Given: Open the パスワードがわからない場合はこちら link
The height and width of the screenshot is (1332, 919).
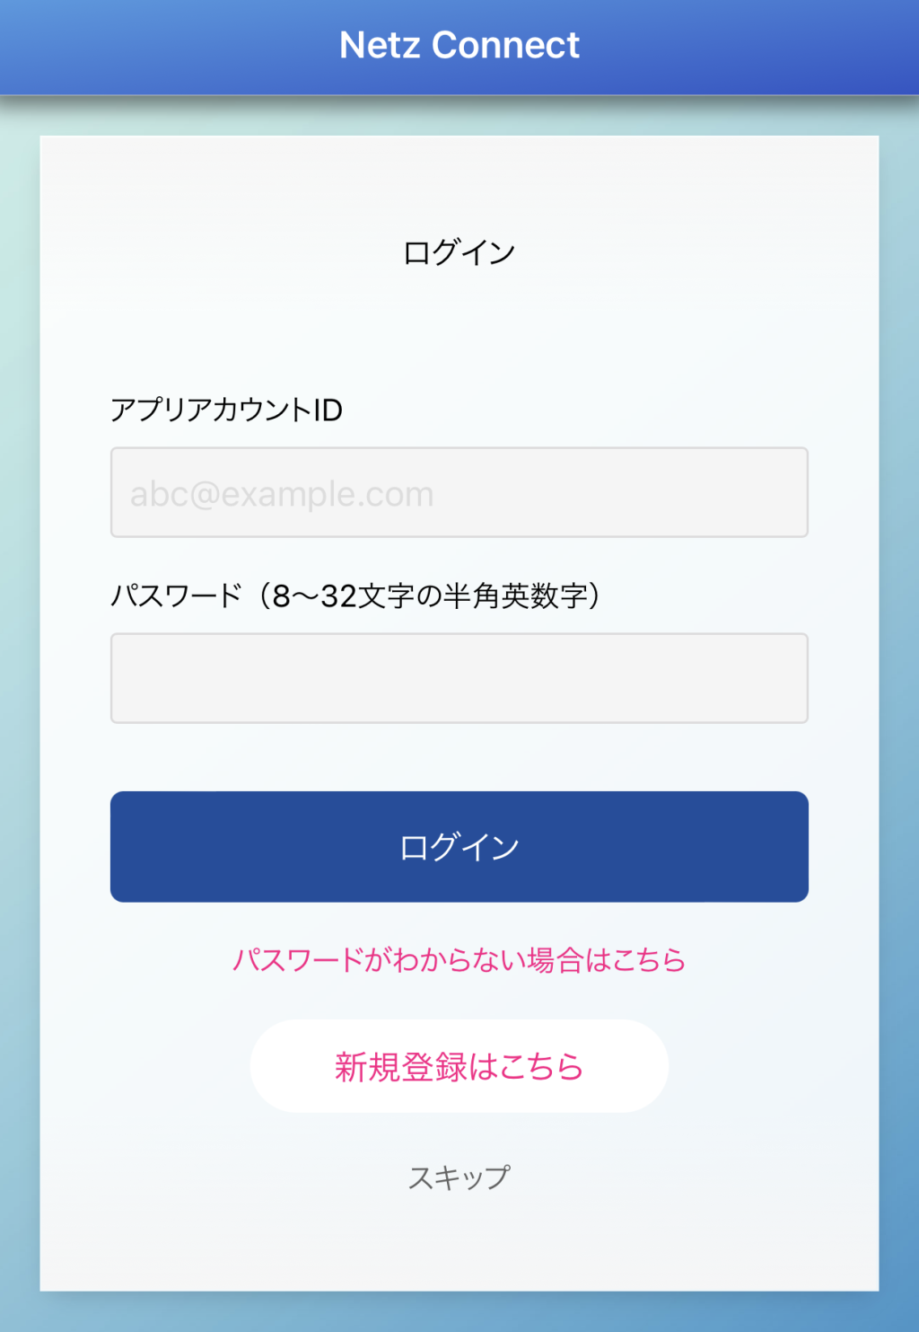Looking at the screenshot, I should [x=459, y=960].
